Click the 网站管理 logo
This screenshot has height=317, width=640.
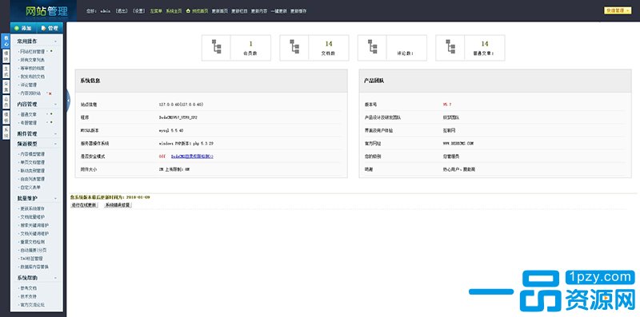pos(46,11)
